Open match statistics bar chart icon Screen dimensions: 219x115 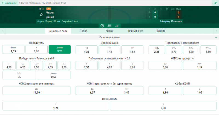tap(117, 26)
